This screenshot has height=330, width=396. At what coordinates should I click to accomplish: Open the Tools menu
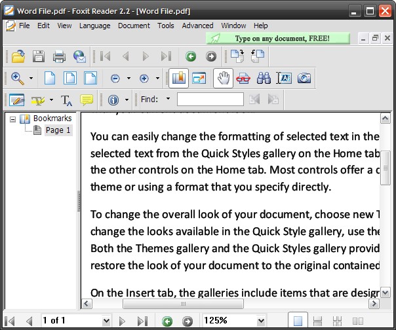click(x=166, y=26)
